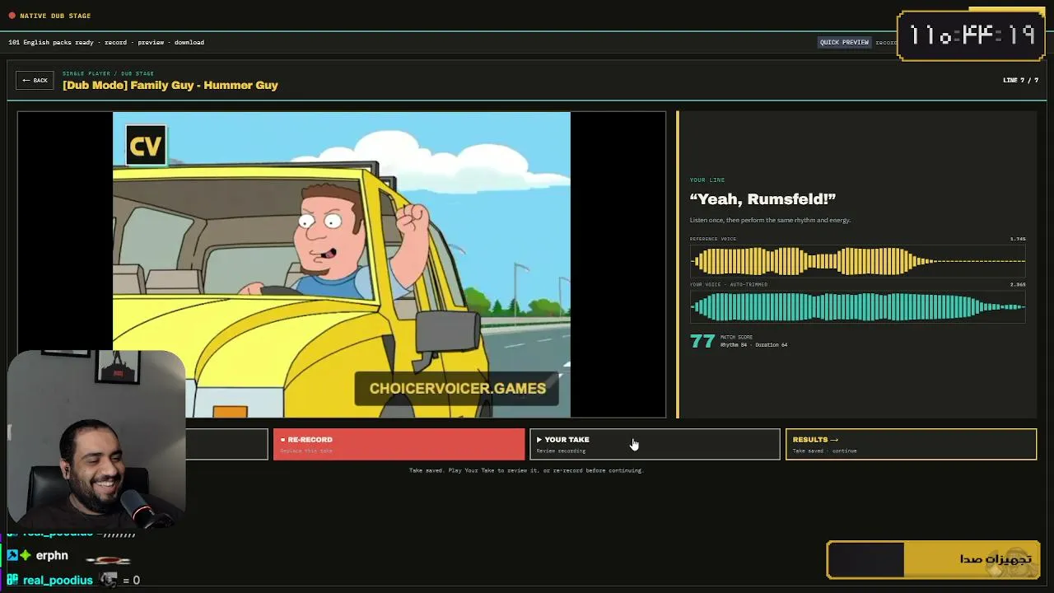Click the Re-Record button
The width and height of the screenshot is (1054, 593).
[399, 444]
